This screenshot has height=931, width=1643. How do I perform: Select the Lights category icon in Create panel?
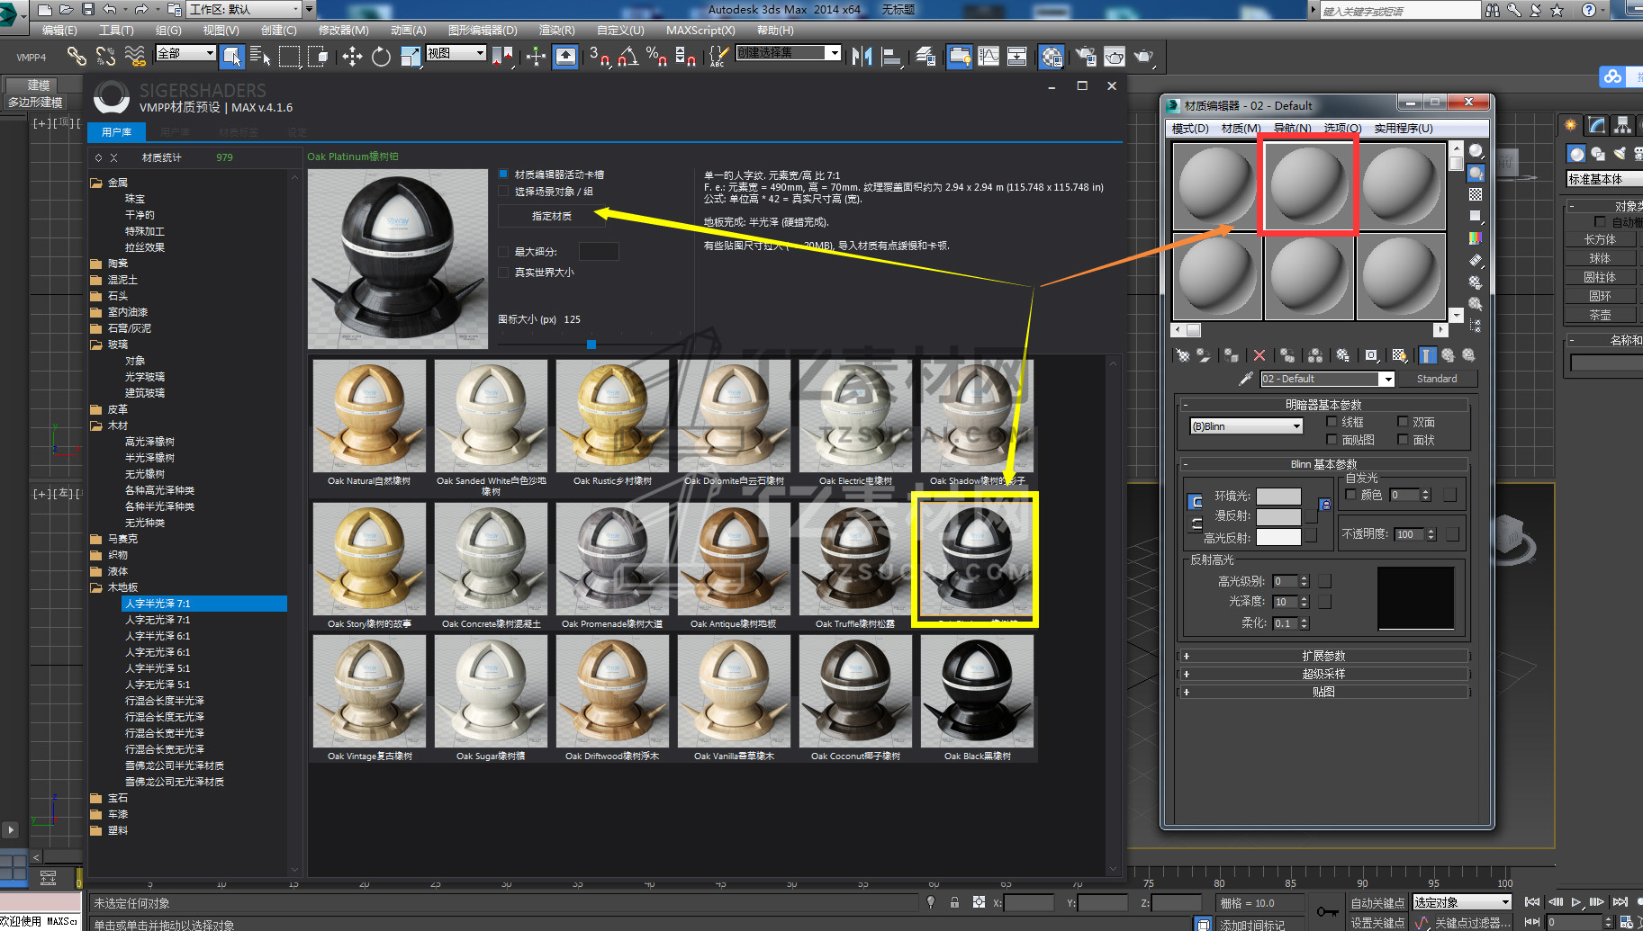1620,154
